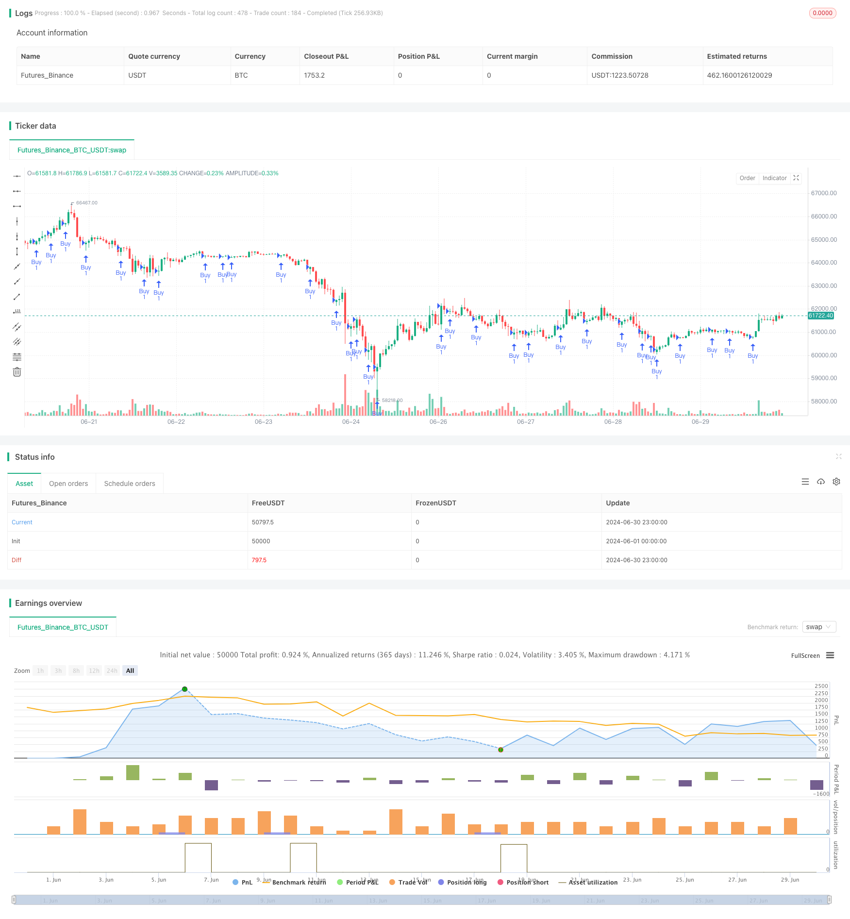
Task: Click the Commission value USDT:1223.50728
Action: coord(620,75)
